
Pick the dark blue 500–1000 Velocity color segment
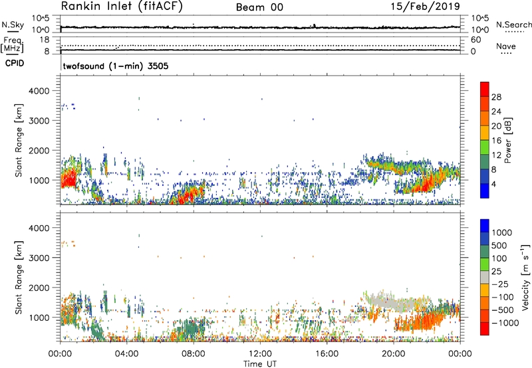(485, 238)
